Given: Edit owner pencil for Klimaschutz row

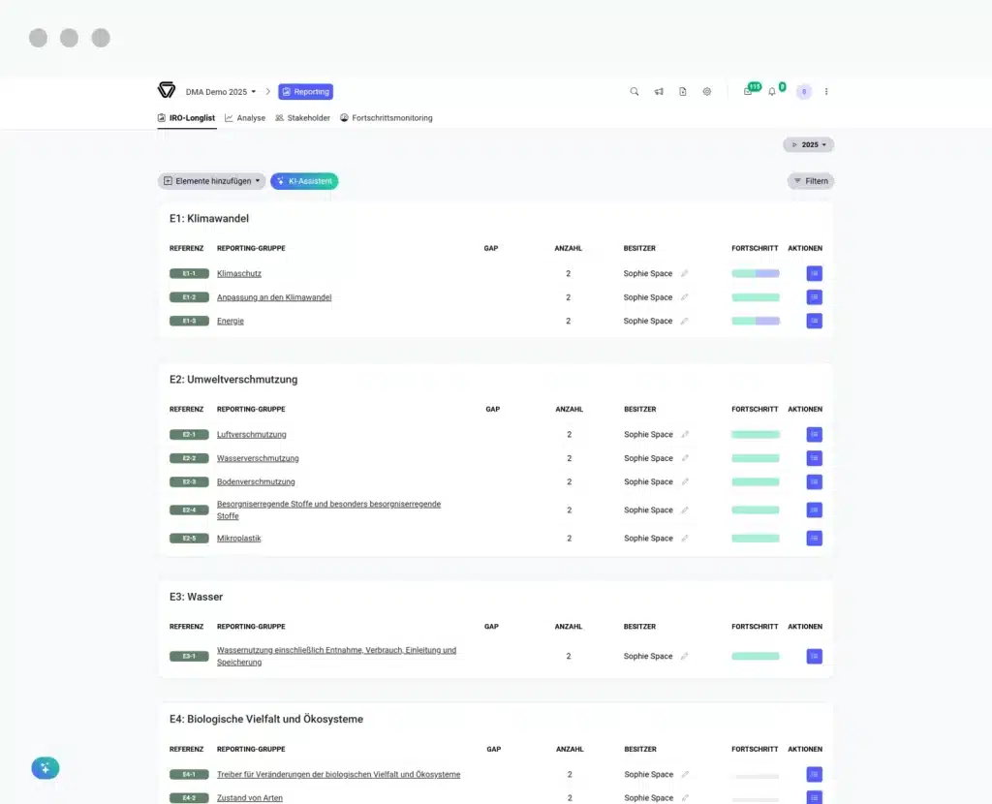Looking at the screenshot, I should pyautogui.click(x=685, y=273).
